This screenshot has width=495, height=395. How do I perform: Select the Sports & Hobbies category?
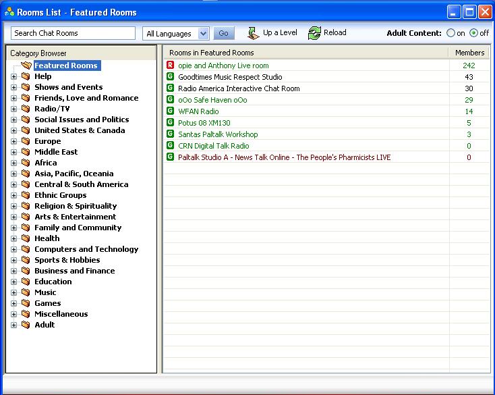[67, 260]
